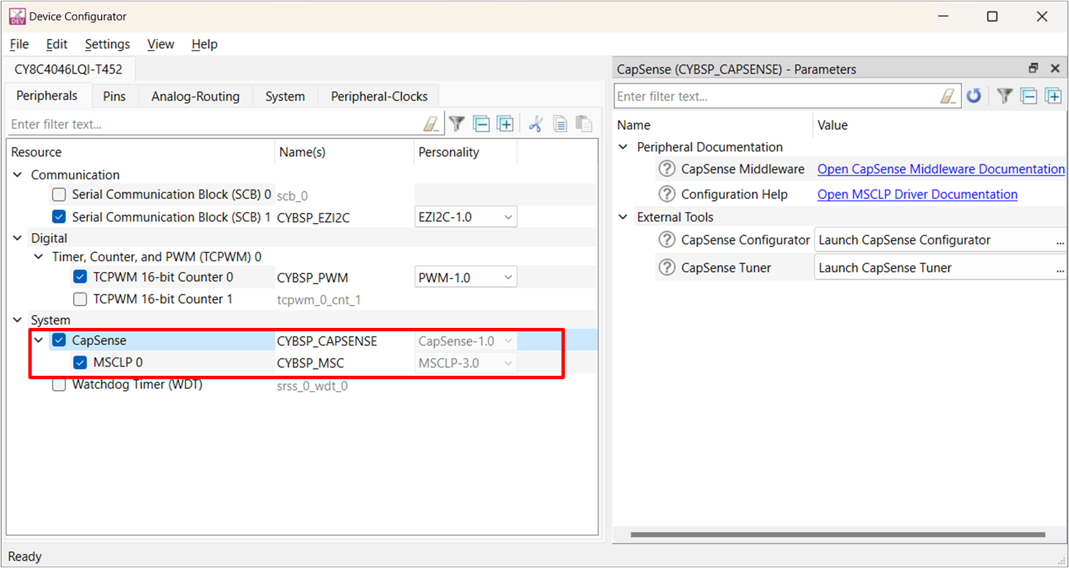Collapse External Tools section
The height and width of the screenshot is (568, 1069).
623,217
